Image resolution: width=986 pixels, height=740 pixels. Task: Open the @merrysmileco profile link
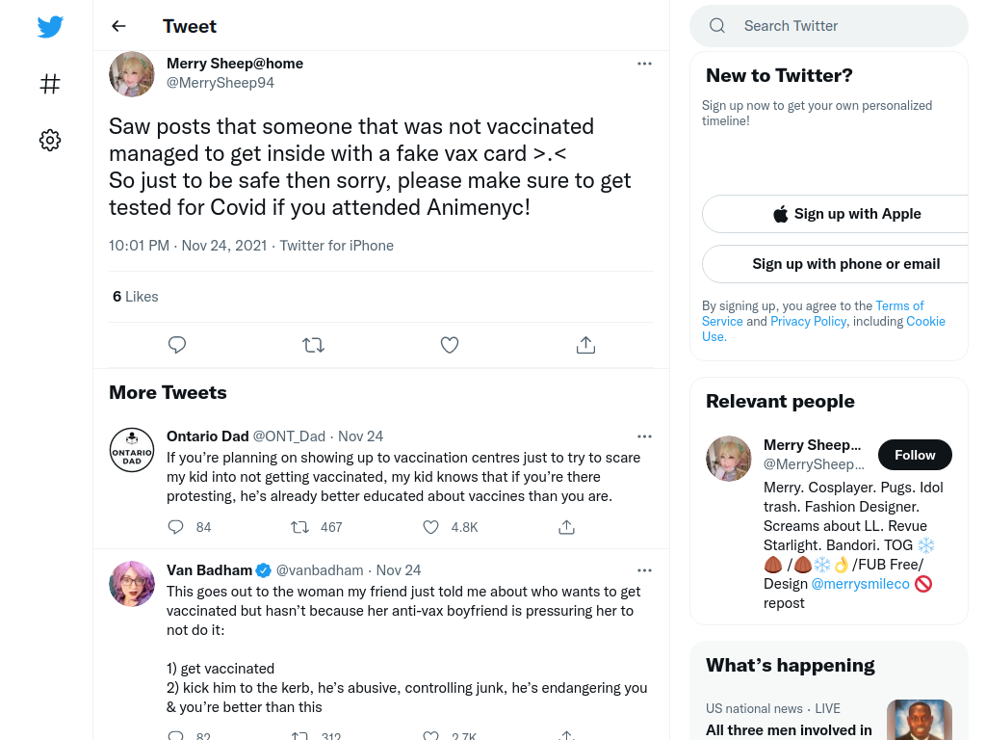[860, 584]
